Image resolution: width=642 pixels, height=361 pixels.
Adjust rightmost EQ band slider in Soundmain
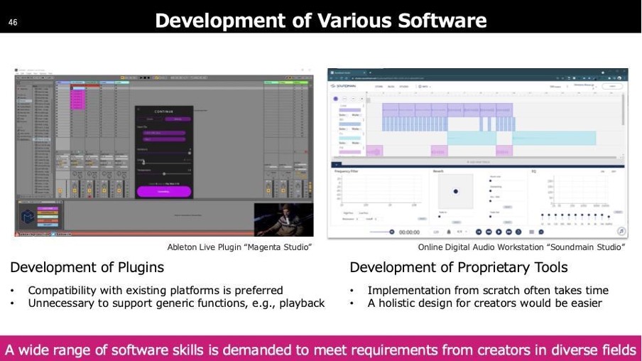[609, 217]
